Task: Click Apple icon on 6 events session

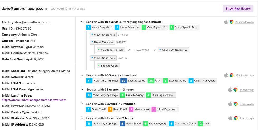Action: [230, 104]
